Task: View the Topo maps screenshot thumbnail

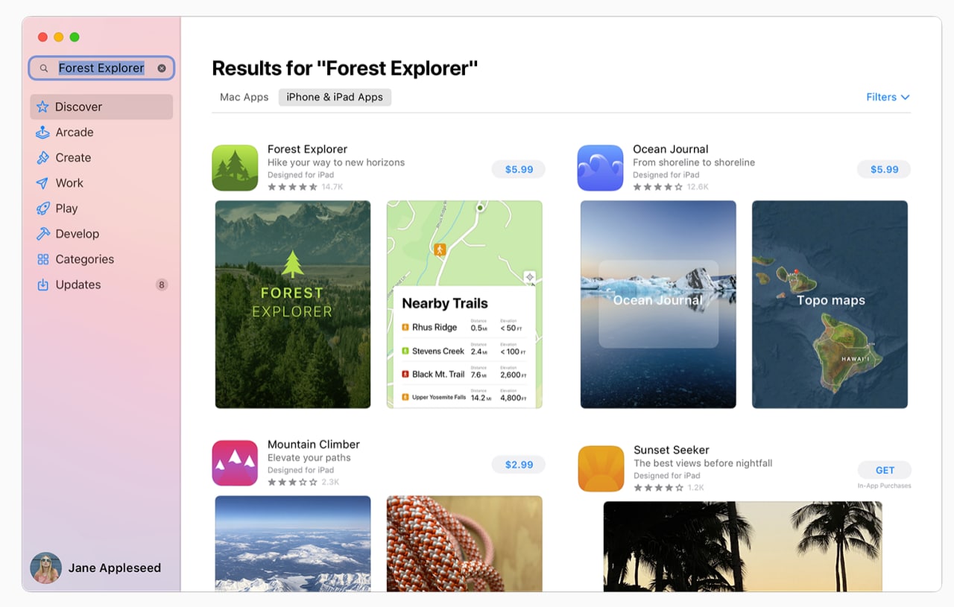Action: [x=830, y=304]
